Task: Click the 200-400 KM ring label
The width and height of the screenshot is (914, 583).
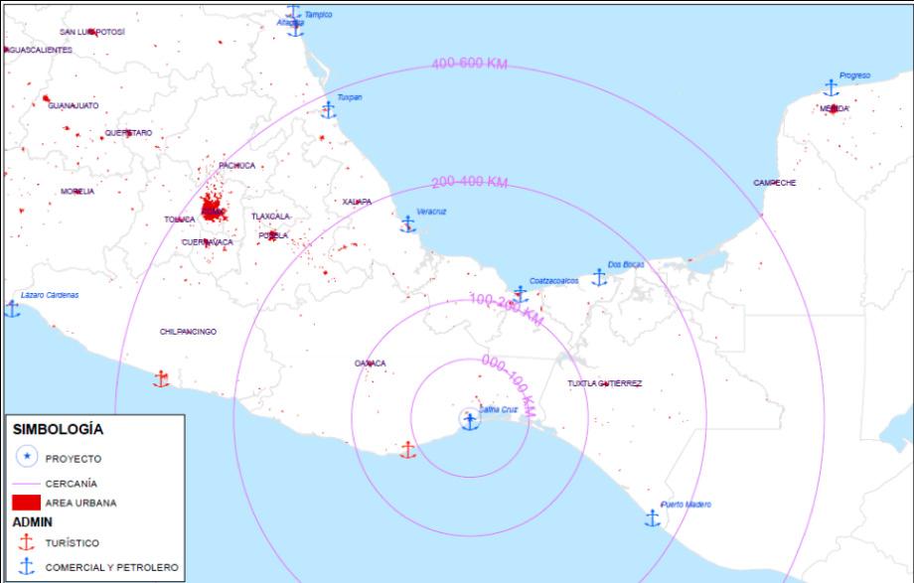Action: [470, 182]
